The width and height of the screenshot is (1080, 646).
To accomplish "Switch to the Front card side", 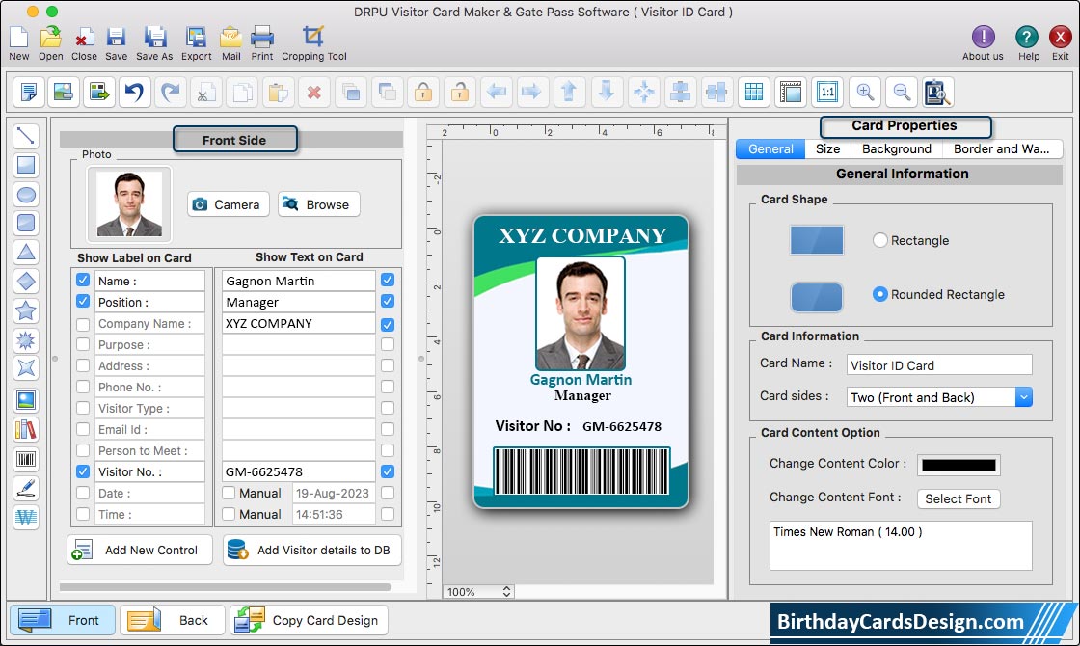I will [62, 620].
